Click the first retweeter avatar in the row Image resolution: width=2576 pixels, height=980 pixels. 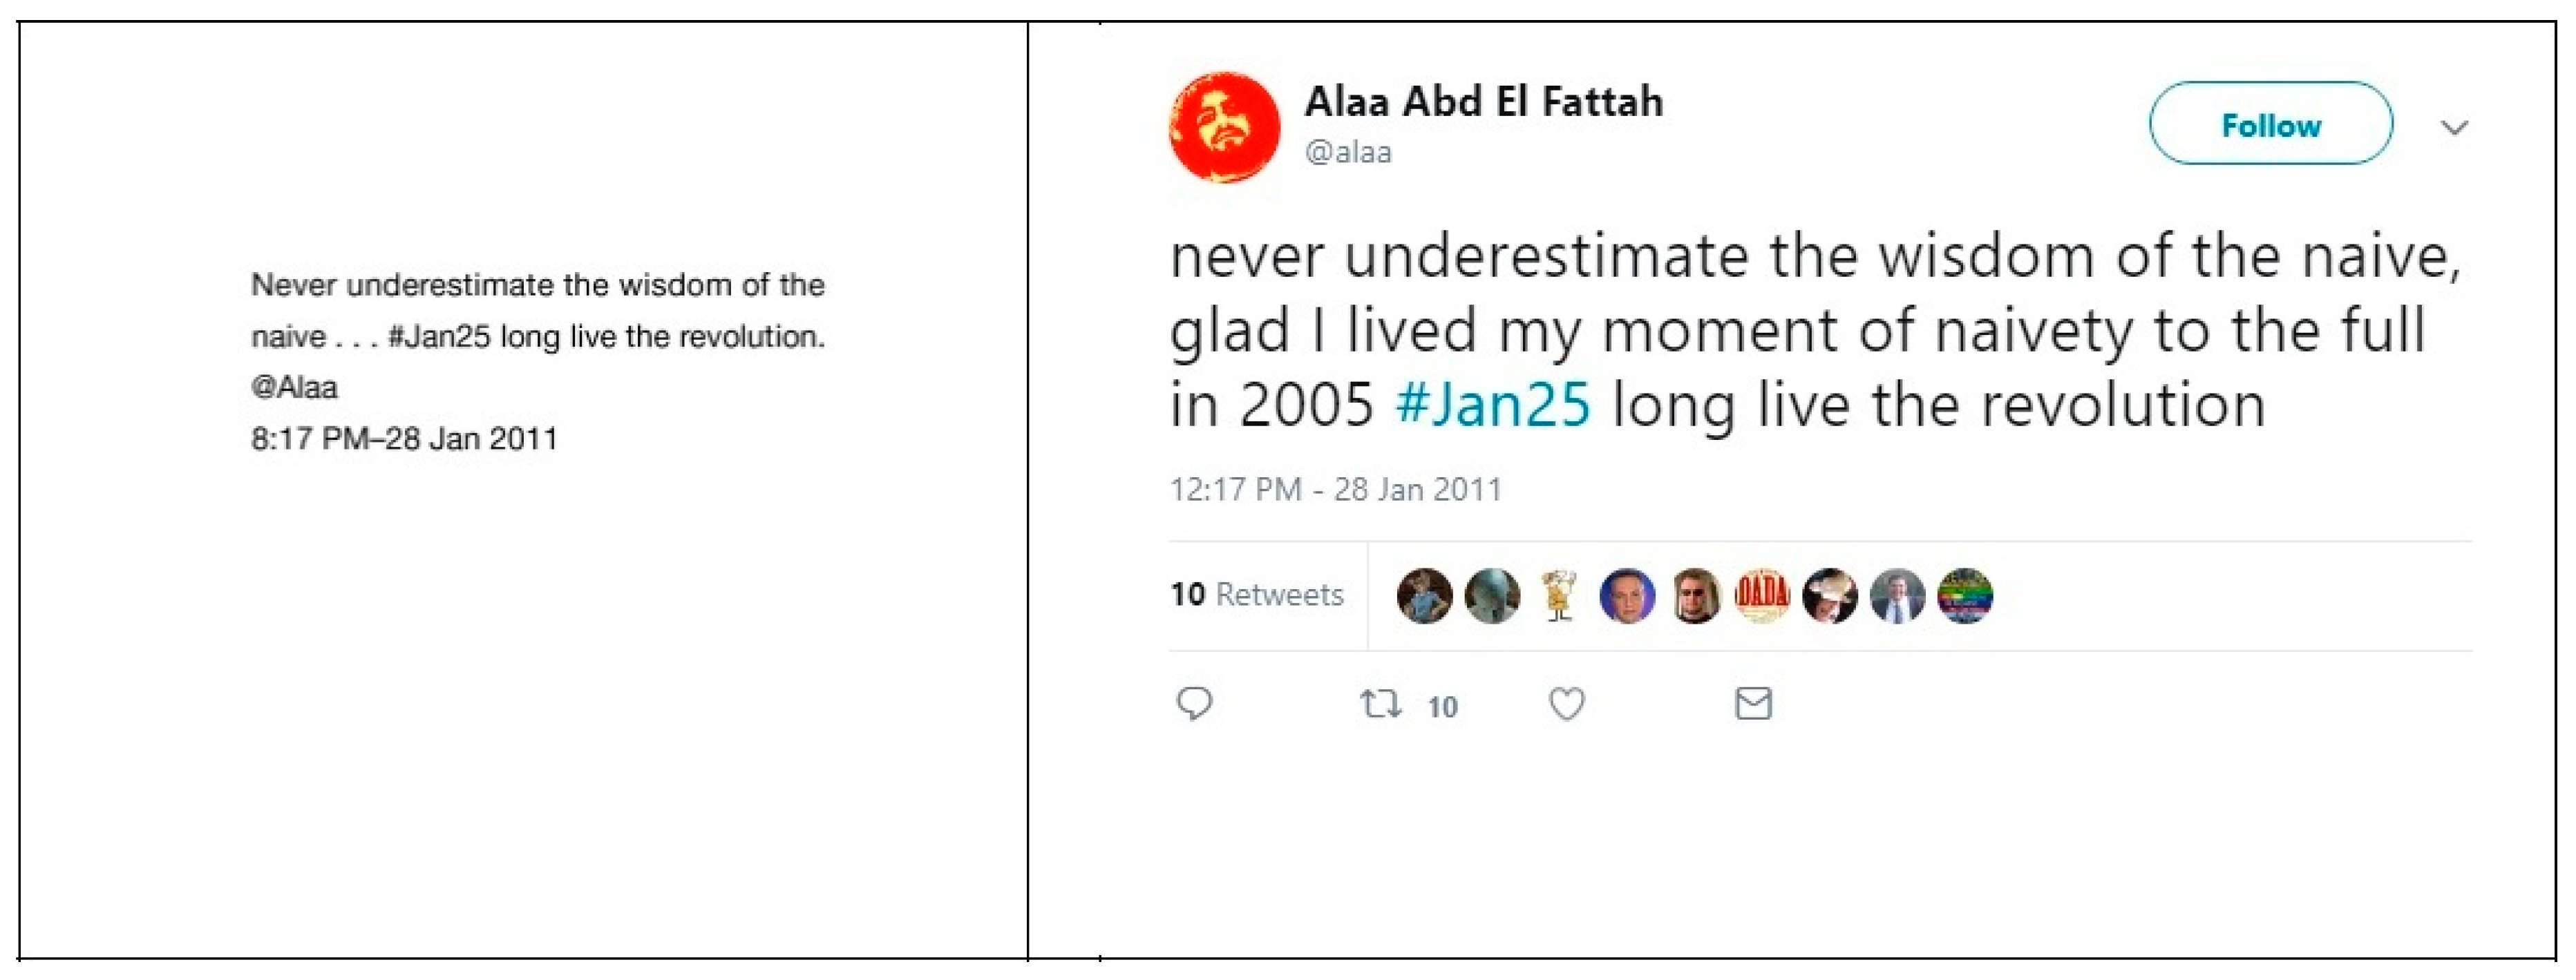1424,595
